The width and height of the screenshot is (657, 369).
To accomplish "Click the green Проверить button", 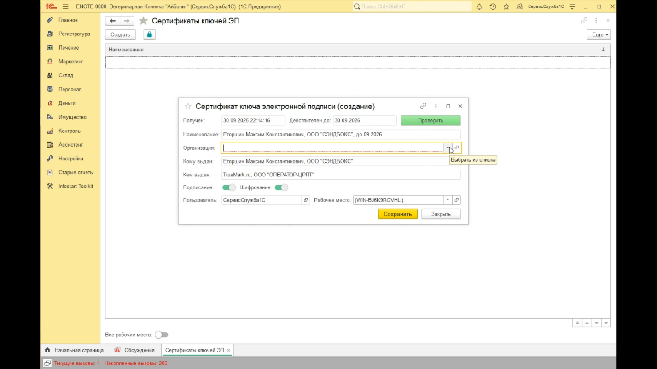I will (430, 120).
